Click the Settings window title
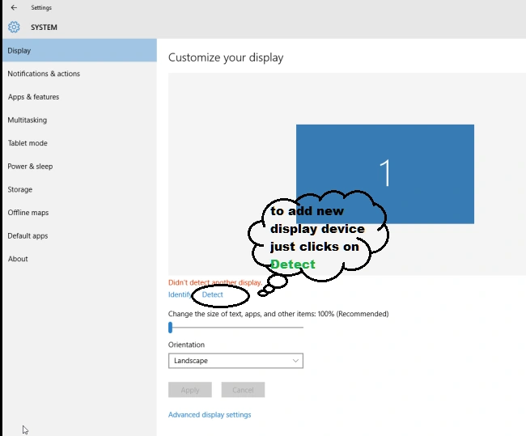The width and height of the screenshot is (526, 436). tap(41, 7)
